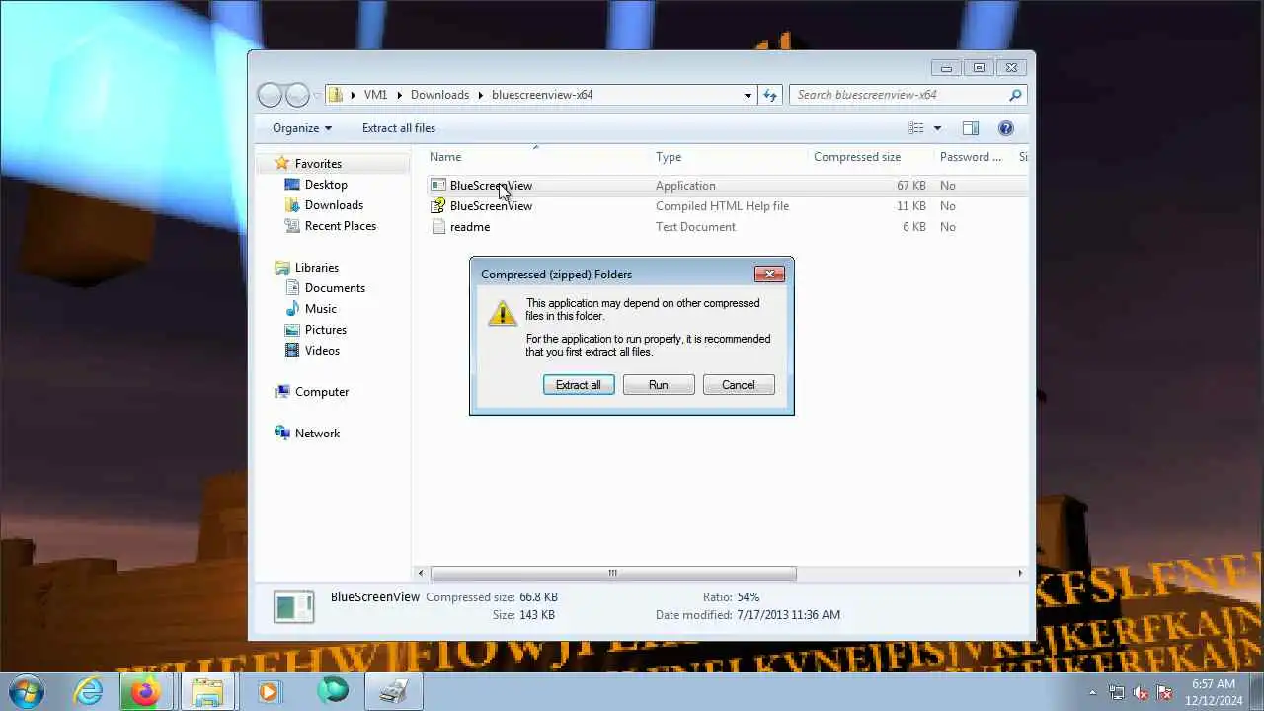The height and width of the screenshot is (711, 1264).
Task: Open Music library
Action: click(x=321, y=309)
